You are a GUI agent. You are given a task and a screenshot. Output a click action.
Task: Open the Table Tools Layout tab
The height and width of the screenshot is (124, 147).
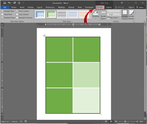click(x=109, y=7)
